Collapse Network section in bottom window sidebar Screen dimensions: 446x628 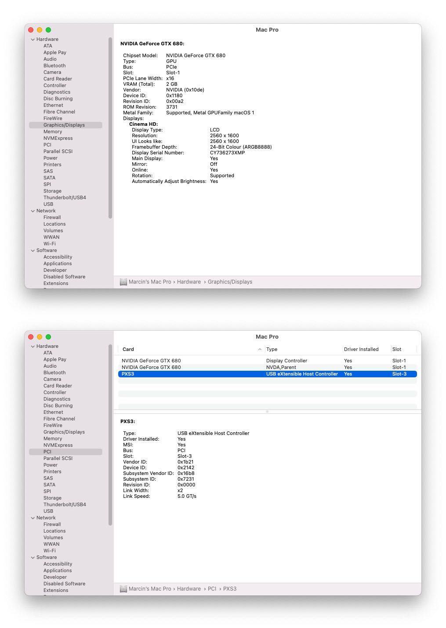point(33,518)
